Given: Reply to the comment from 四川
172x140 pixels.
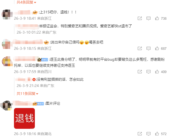Looking at the screenshot, I should click(148, 72).
